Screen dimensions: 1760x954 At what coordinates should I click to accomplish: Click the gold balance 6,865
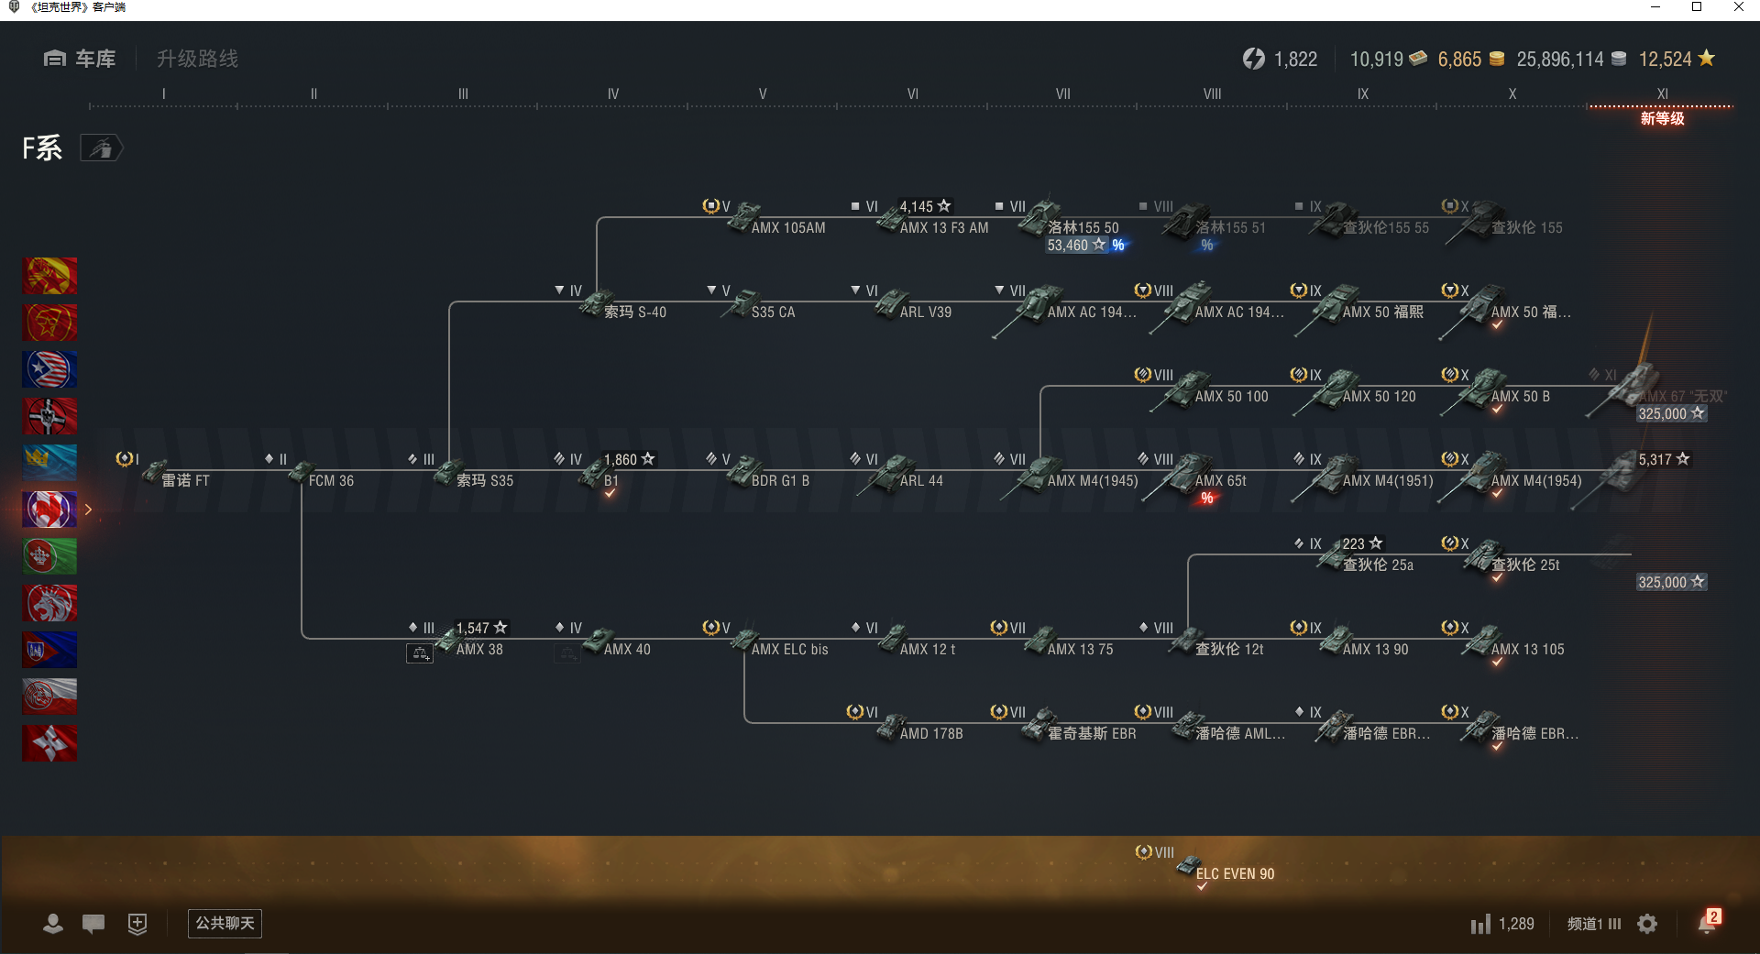point(1471,59)
